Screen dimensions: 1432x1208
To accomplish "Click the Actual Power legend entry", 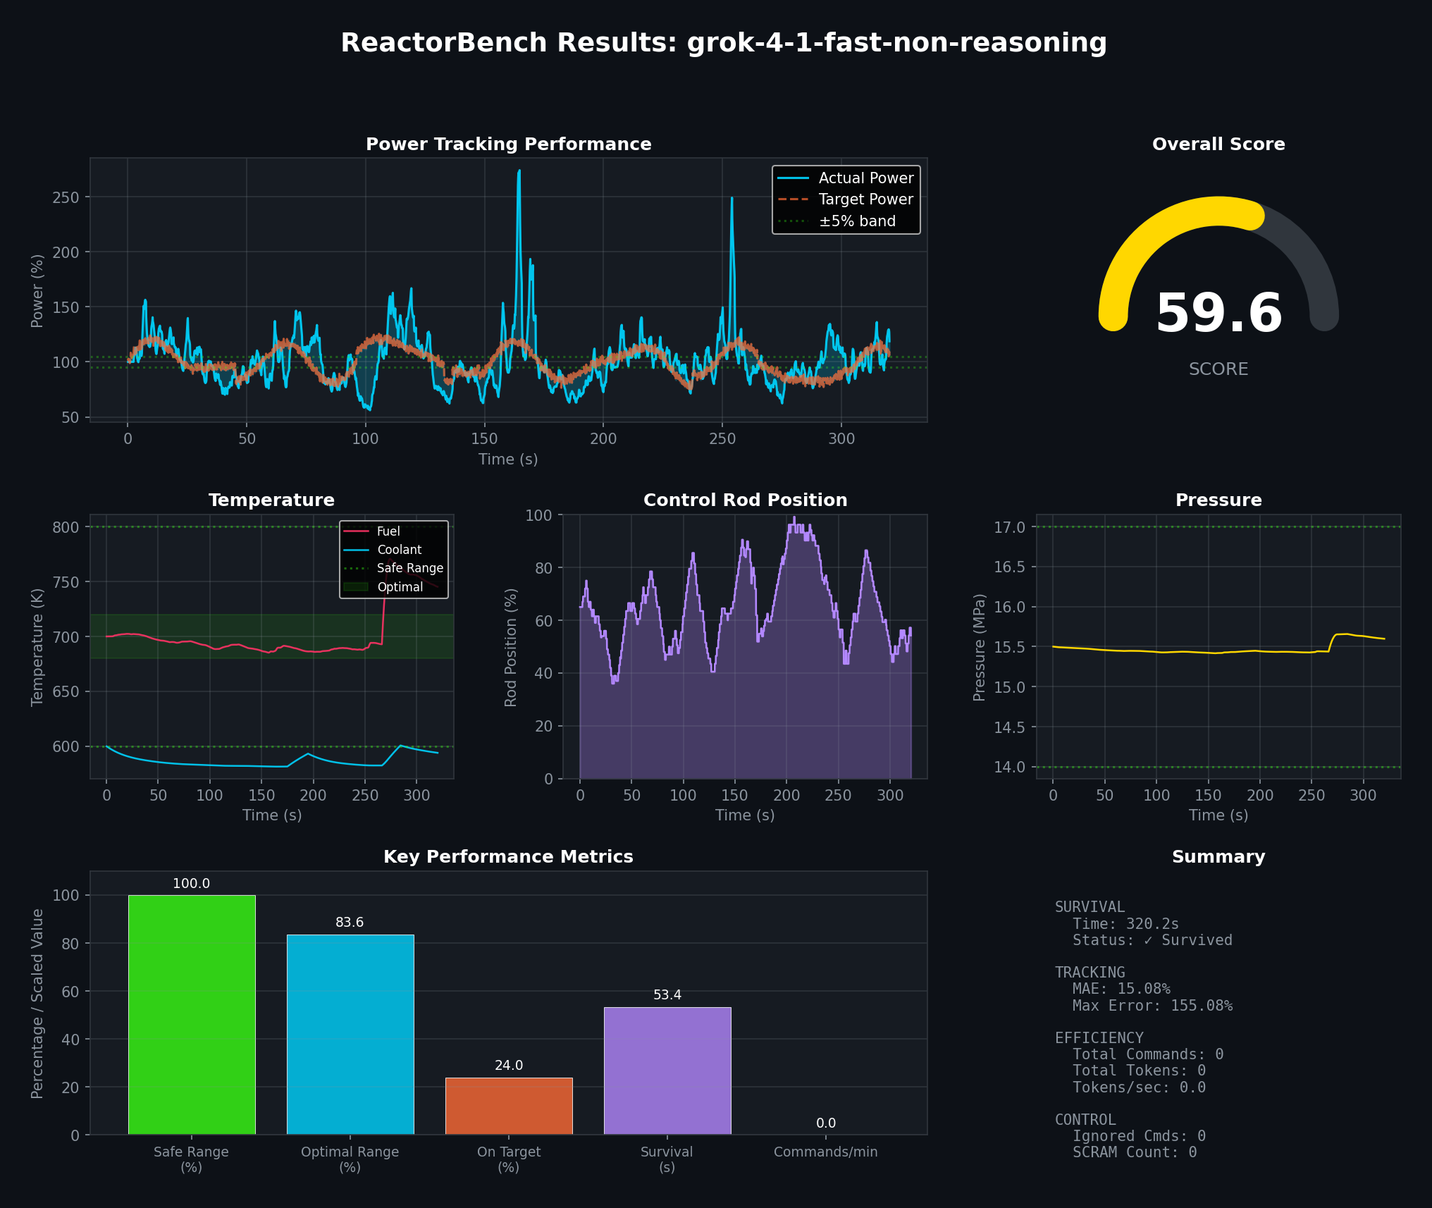I will coord(865,178).
